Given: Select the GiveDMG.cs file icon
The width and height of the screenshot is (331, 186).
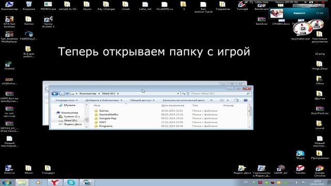Looking at the screenshot, I should click(x=164, y=6).
